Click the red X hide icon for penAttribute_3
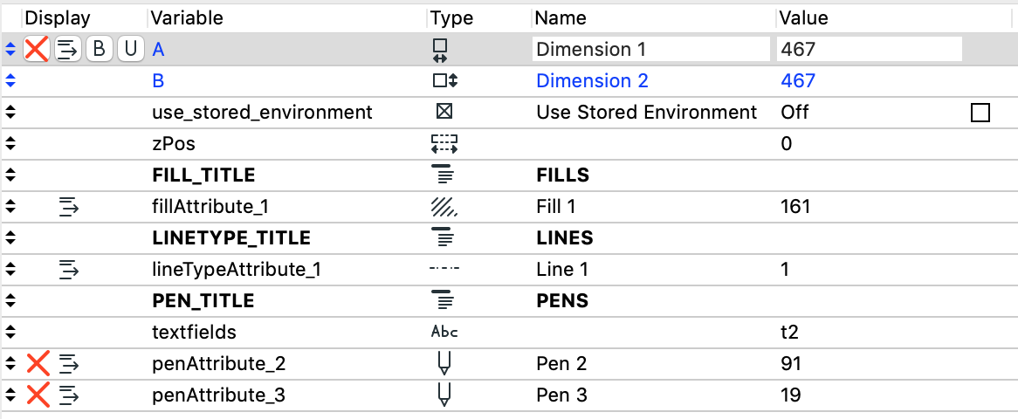1018x419 pixels. (38, 395)
